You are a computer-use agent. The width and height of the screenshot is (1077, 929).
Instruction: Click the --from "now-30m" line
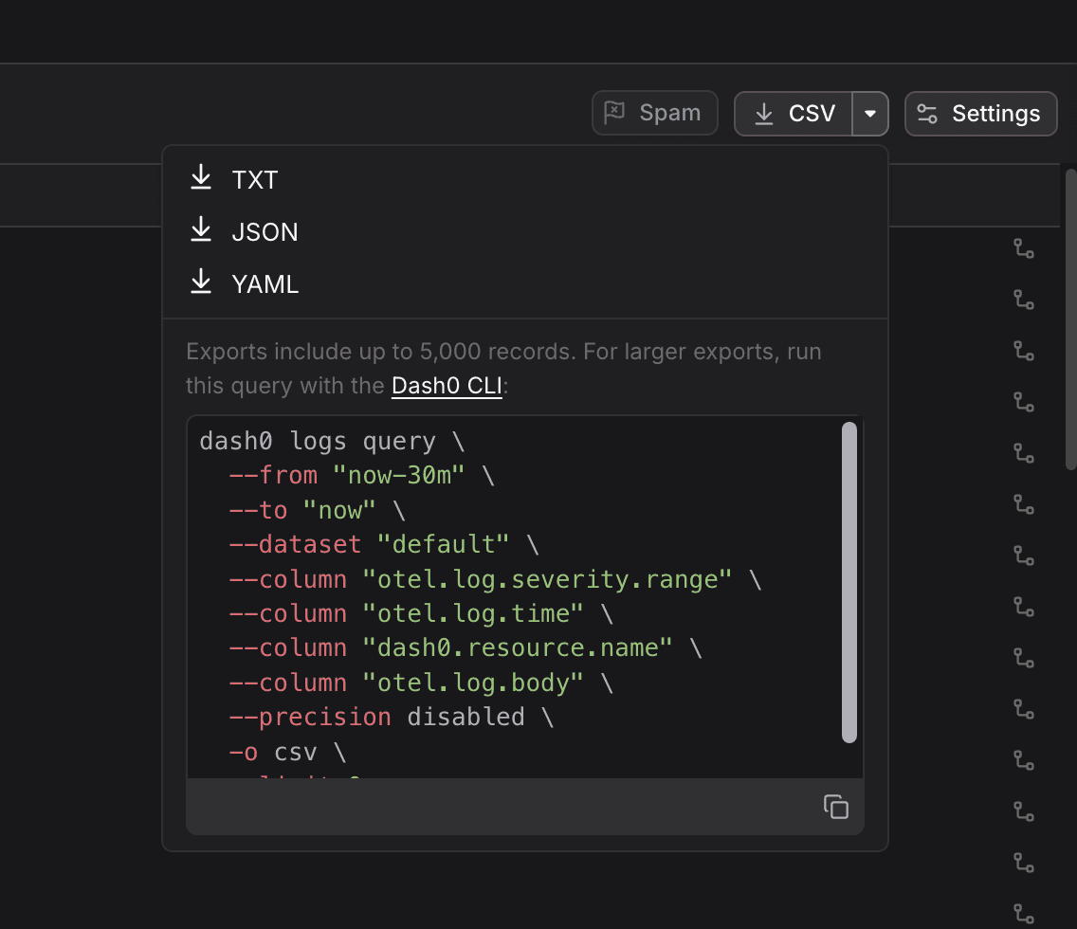[x=362, y=475]
